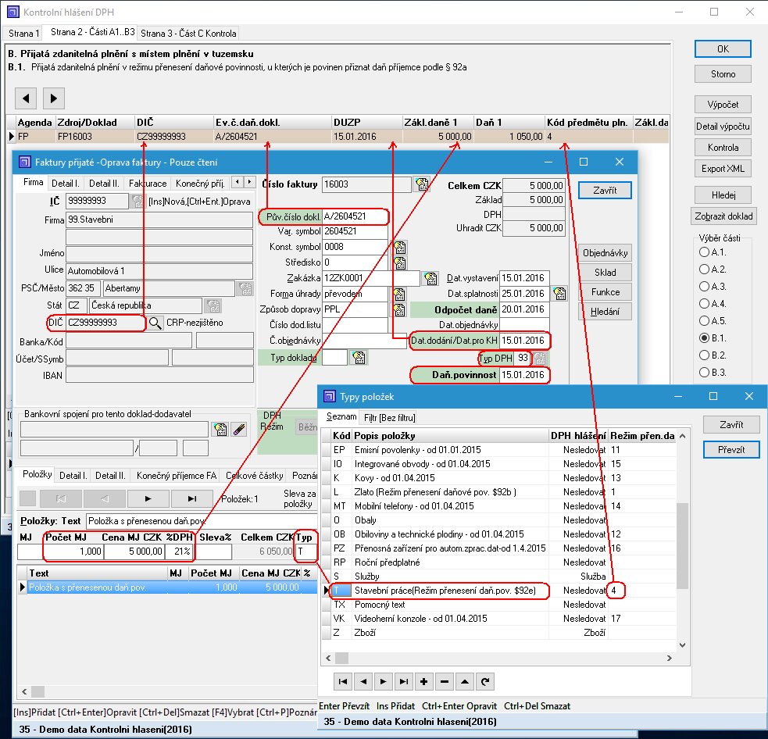Open lookup icon beside Středisko field

tap(400, 262)
